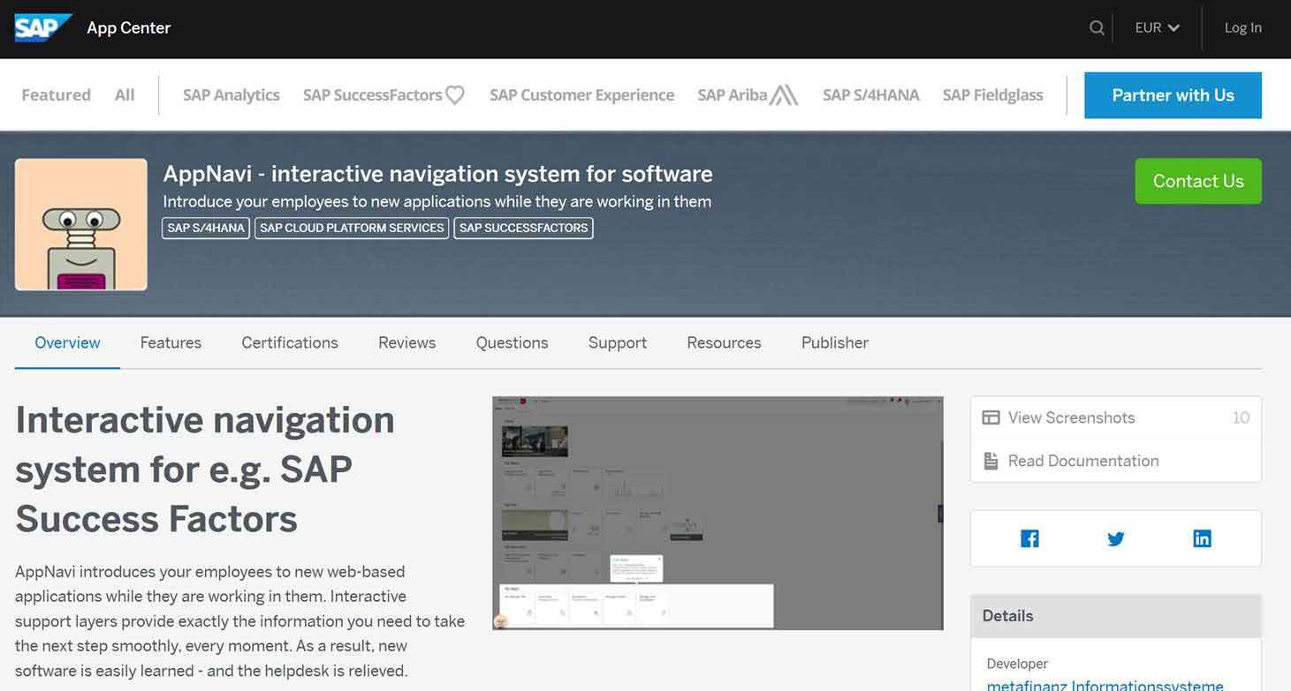Image resolution: width=1291 pixels, height=691 pixels.
Task: Click the SAP logo in header
Action: click(42, 27)
